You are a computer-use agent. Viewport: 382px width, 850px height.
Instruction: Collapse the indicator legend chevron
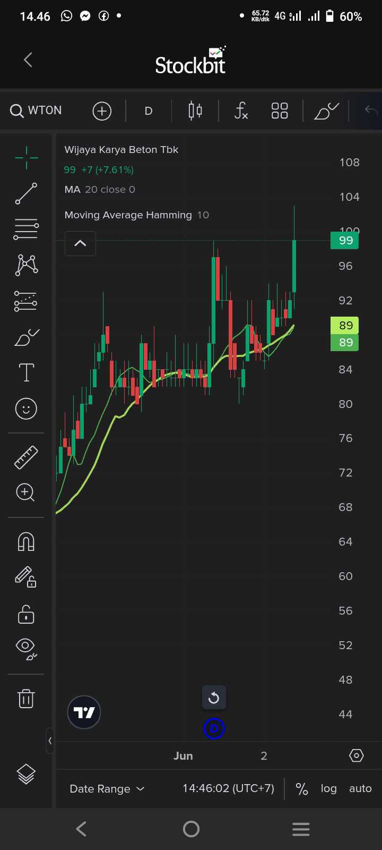(x=80, y=243)
